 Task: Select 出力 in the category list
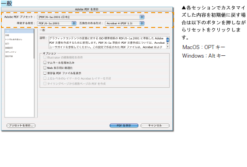7,44
